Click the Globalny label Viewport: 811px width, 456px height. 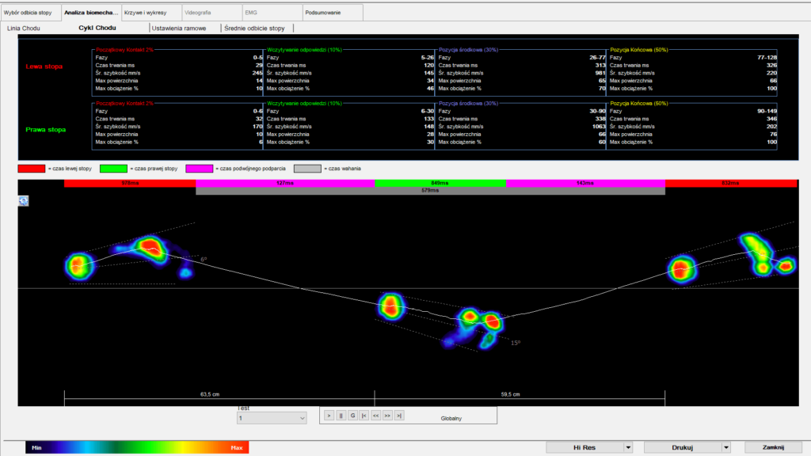coord(451,418)
